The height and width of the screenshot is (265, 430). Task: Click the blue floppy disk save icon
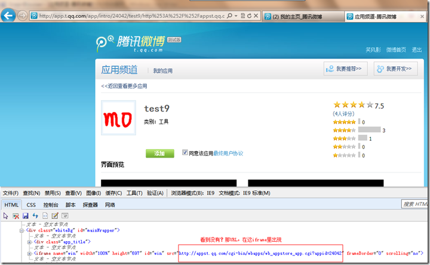(26, 216)
